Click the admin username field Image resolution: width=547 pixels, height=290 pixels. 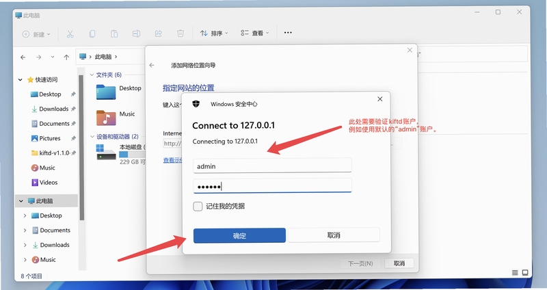click(x=272, y=166)
